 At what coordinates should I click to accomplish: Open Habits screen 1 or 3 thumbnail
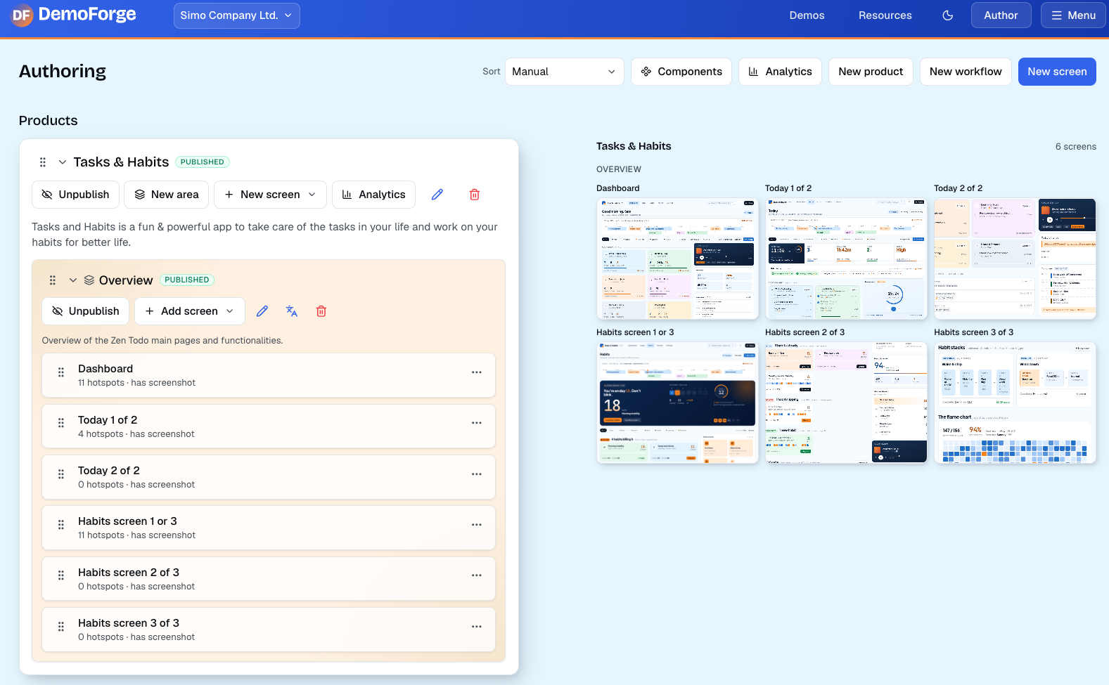point(677,403)
